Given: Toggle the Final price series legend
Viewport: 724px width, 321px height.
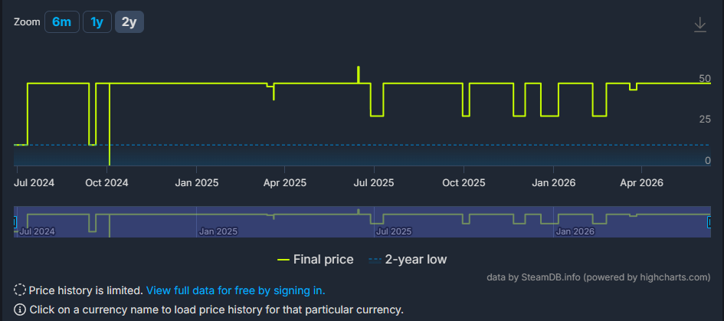Looking at the screenshot, I should 316,260.
